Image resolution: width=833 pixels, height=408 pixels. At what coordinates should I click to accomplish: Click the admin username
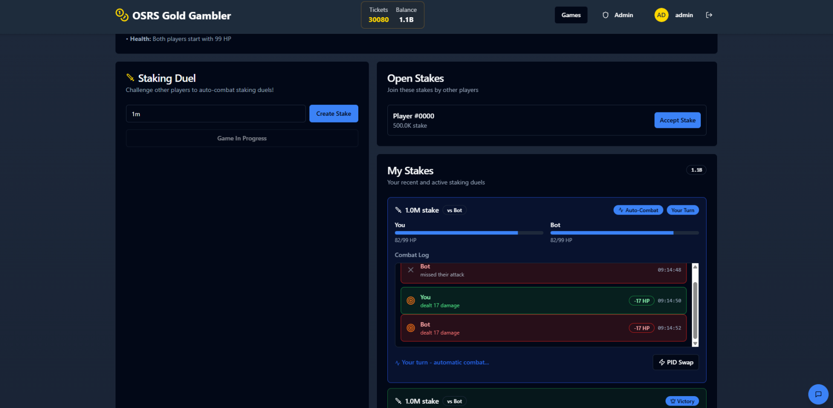click(x=684, y=15)
